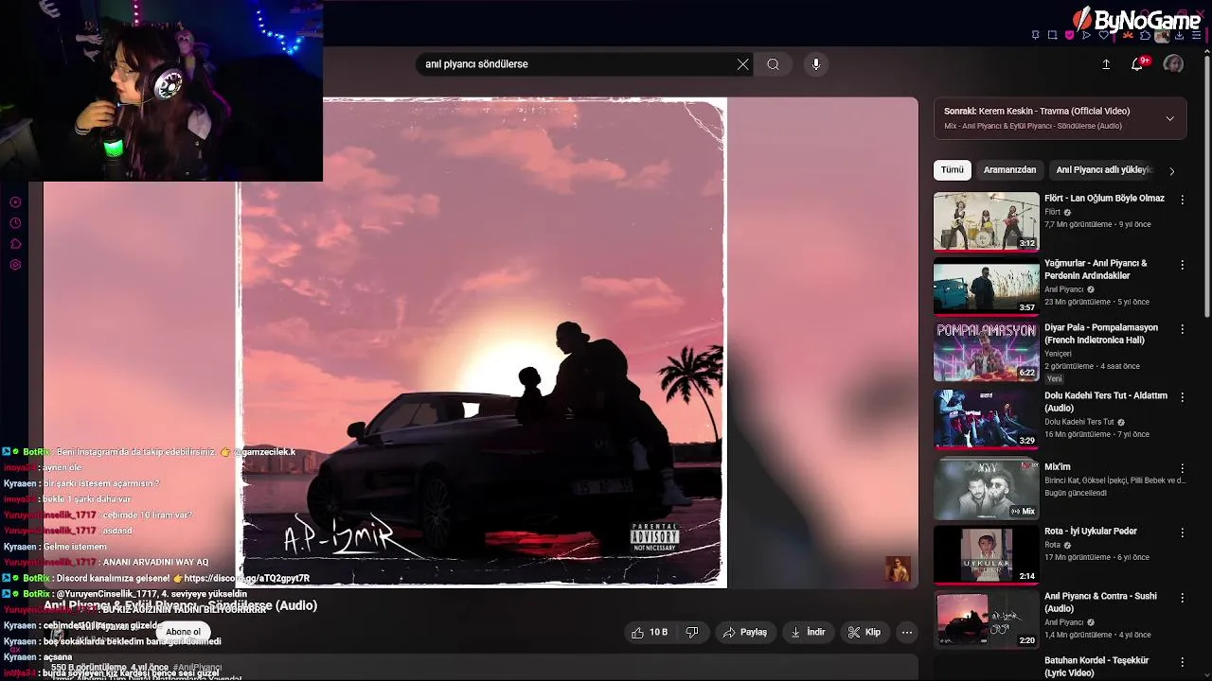This screenshot has width=1212, height=681.
Task: Click the pin icon in browser toolbar
Action: point(1036,35)
